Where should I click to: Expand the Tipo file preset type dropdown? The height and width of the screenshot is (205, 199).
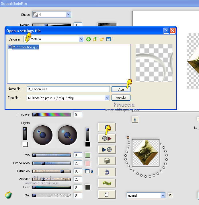point(107,98)
